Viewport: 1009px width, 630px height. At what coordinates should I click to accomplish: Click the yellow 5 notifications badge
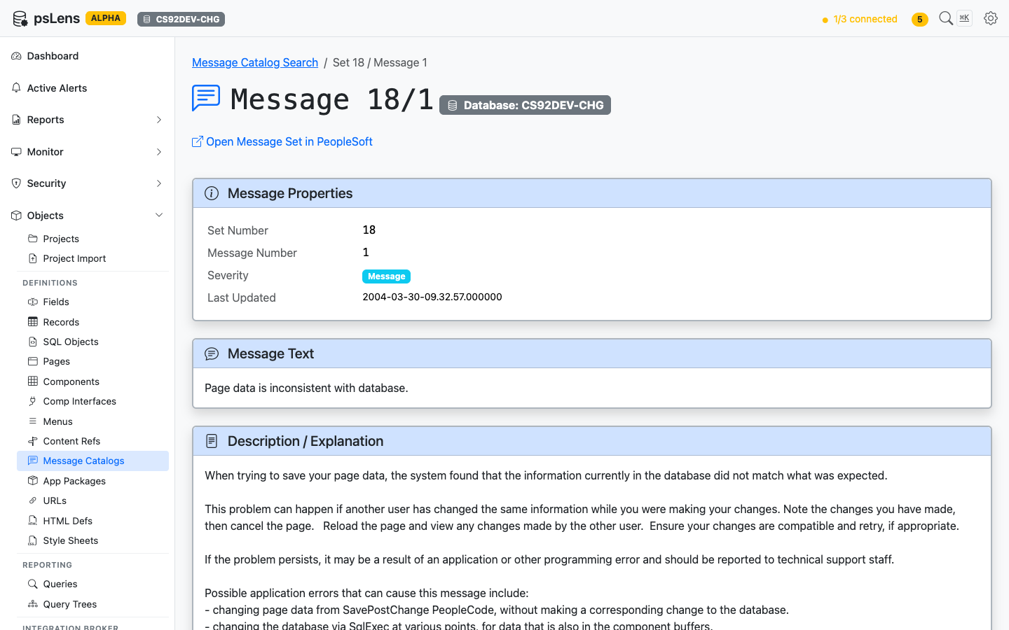(x=920, y=20)
